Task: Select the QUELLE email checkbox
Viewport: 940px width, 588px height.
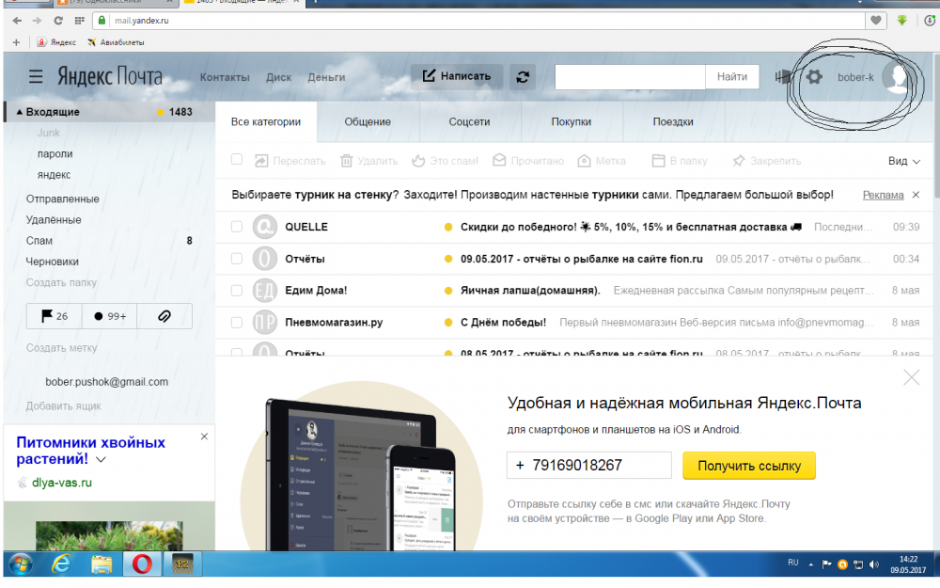Action: click(237, 227)
